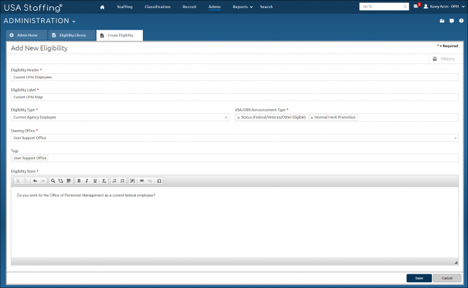Click the Replace icon in editor toolbar
This screenshot has width=468, height=288.
click(61, 181)
